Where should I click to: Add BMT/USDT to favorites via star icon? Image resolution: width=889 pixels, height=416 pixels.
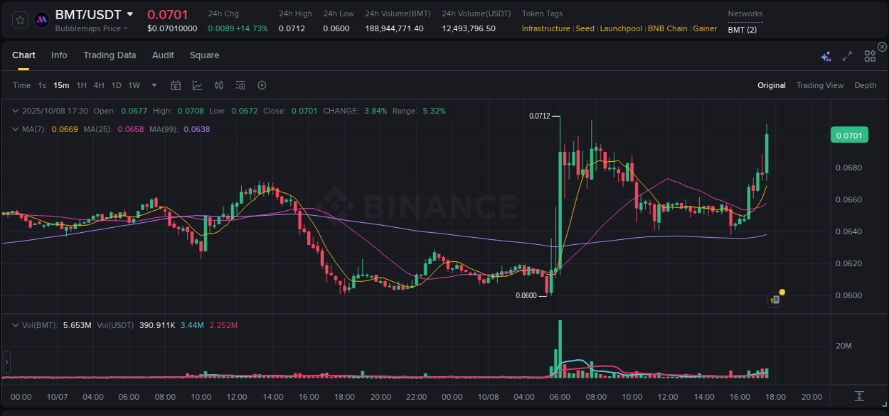[19, 20]
